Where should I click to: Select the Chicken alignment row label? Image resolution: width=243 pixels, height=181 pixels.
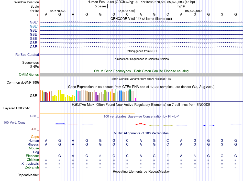click(33, 160)
